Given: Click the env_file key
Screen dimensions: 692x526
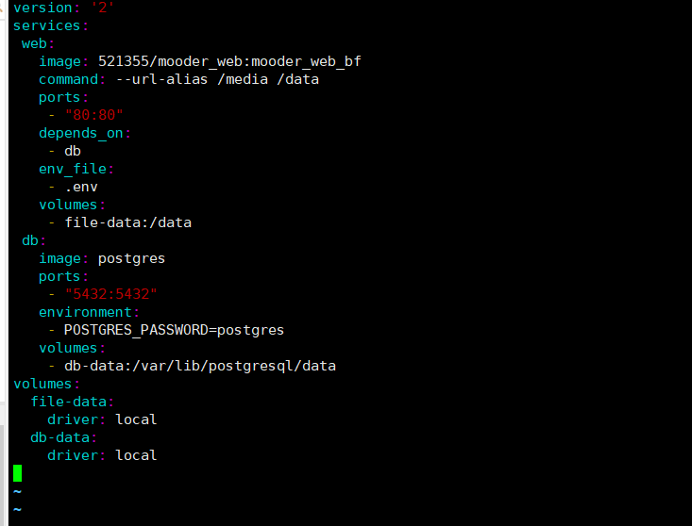Looking at the screenshot, I should pyautogui.click(x=73, y=169).
